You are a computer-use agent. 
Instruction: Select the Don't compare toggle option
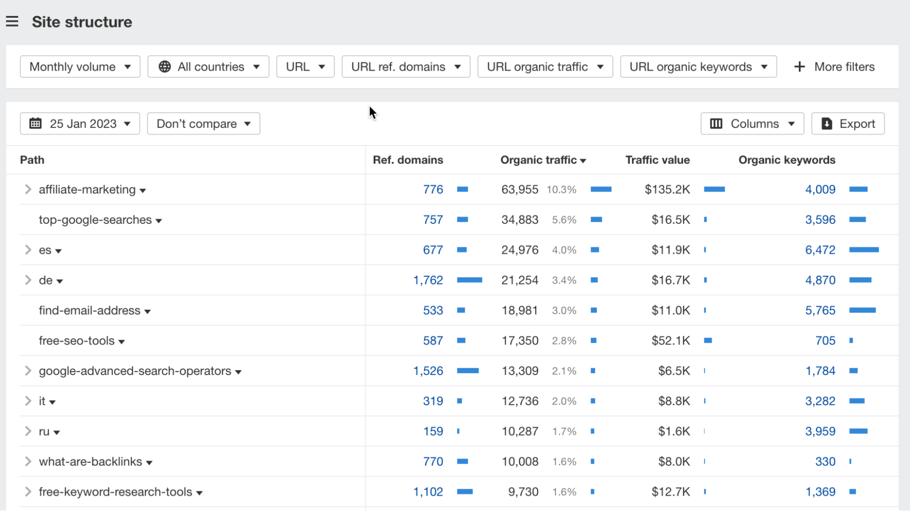(x=203, y=124)
